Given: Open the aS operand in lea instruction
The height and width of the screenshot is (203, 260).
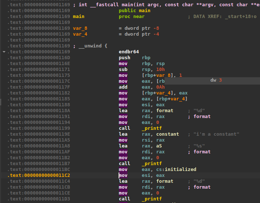Looking at the screenshot, I should click(159, 146).
